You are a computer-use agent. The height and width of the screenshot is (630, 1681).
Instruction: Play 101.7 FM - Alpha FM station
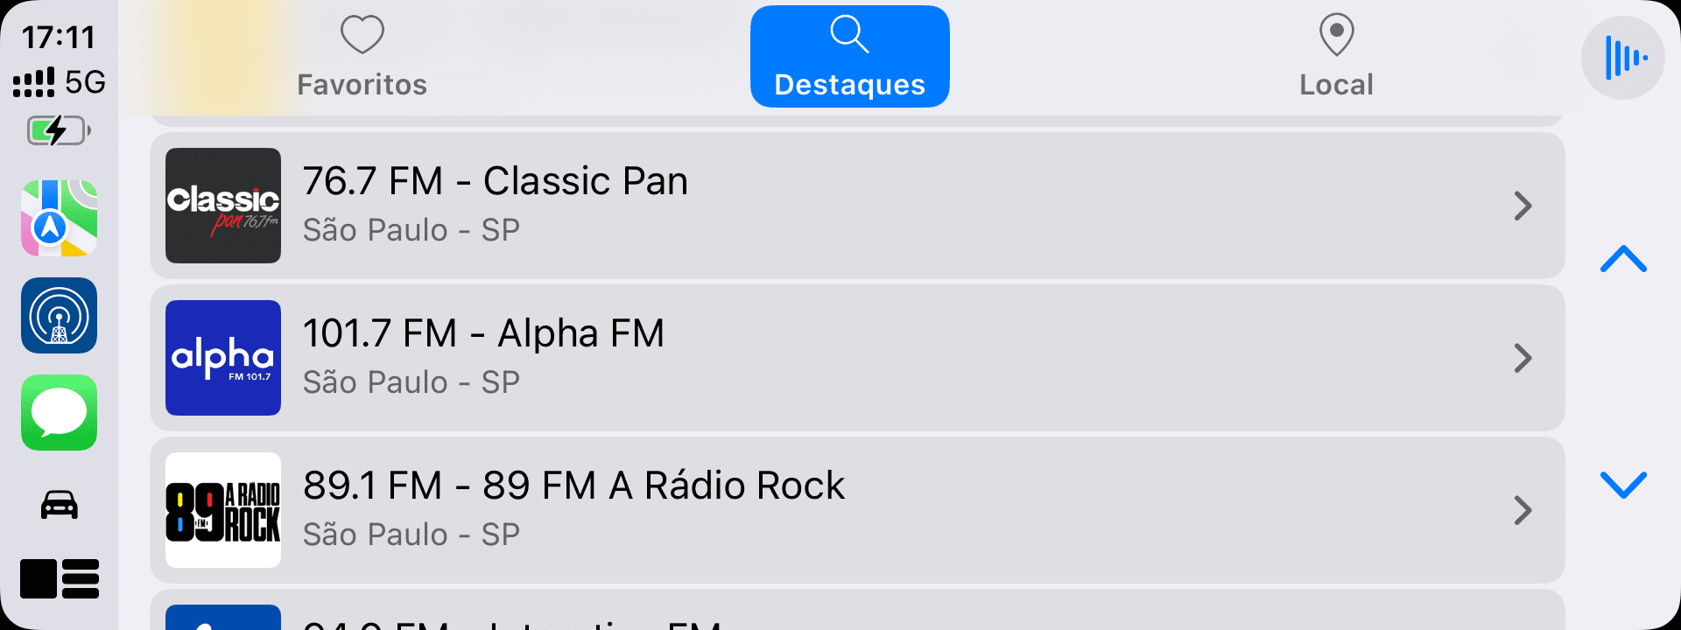pos(857,358)
